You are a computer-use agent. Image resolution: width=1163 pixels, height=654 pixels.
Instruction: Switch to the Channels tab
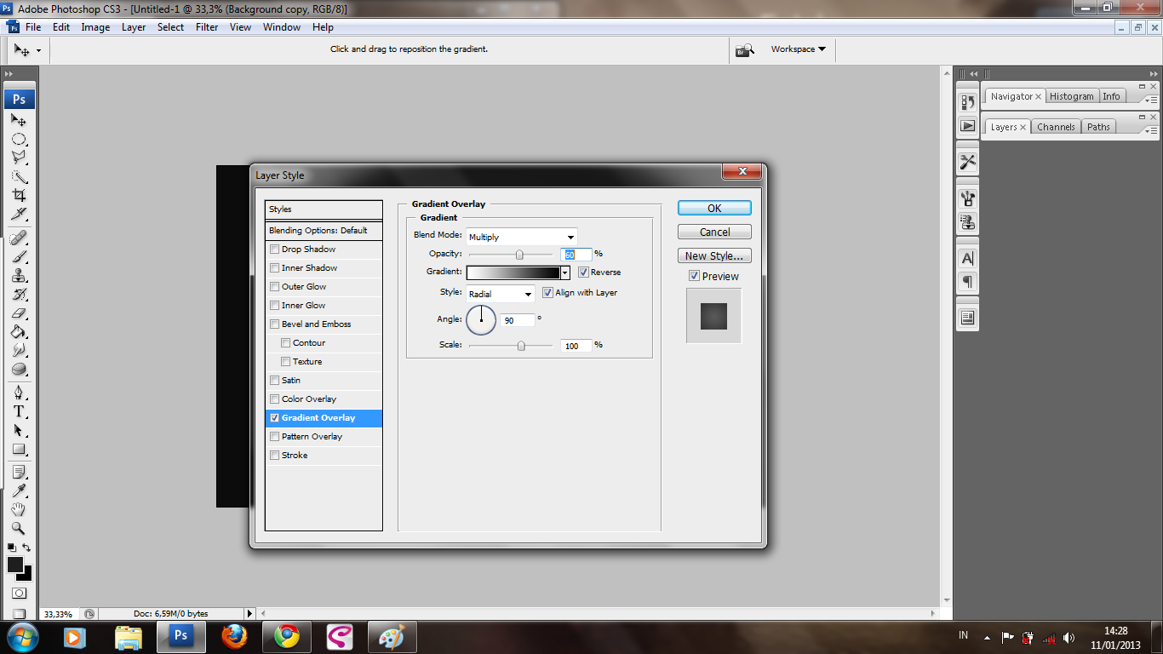tap(1056, 127)
